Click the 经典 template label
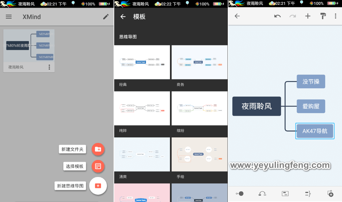342x202 pixels. (123, 85)
